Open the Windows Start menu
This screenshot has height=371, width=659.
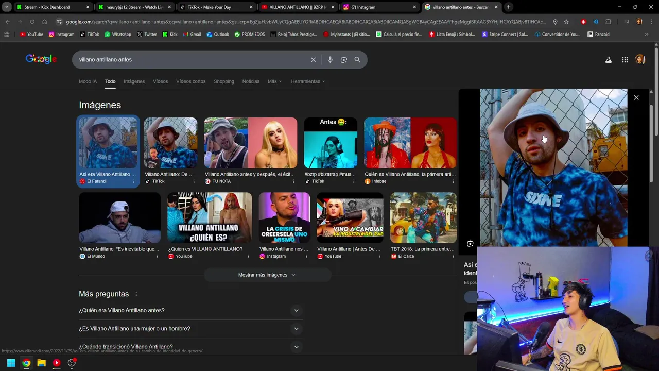tap(11, 363)
